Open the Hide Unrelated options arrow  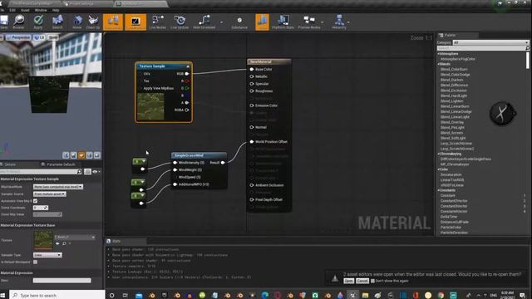tap(221, 22)
